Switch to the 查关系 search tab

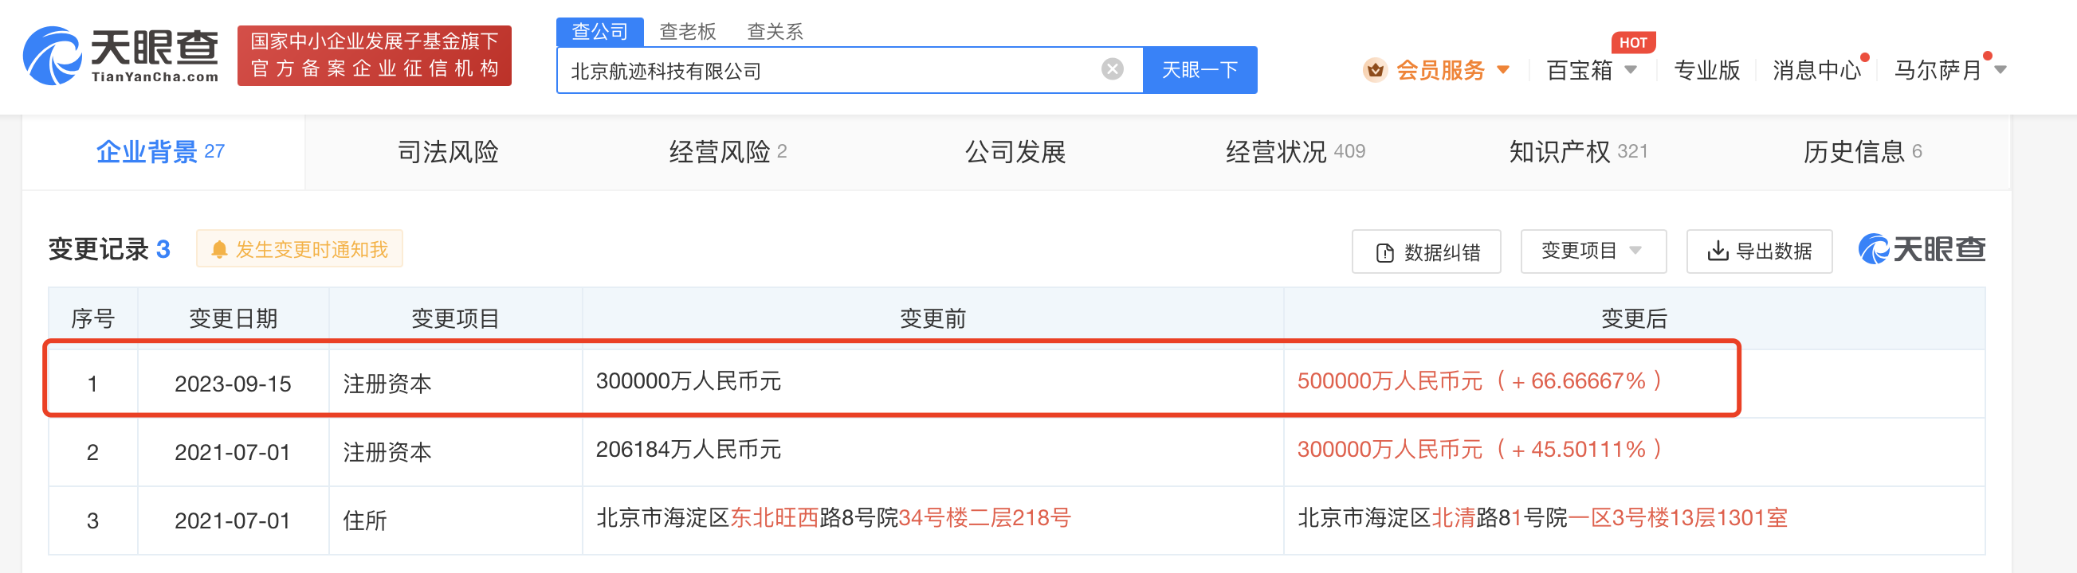tap(774, 31)
